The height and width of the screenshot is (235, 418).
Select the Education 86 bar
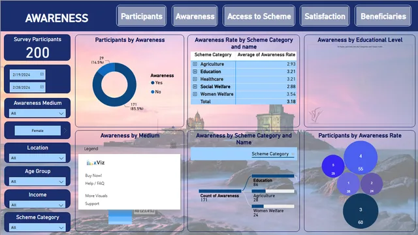pyautogui.click(x=273, y=176)
